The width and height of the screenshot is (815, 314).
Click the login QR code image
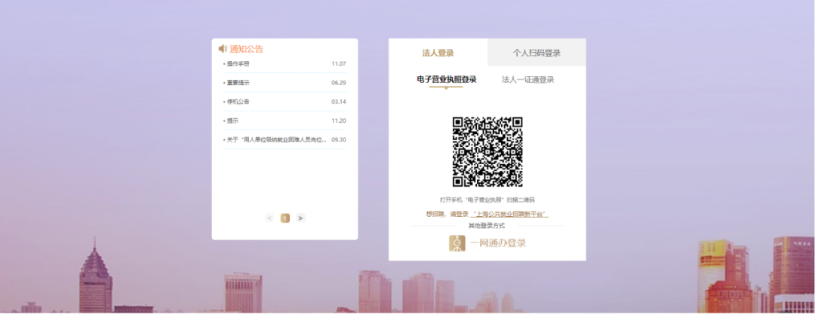[x=487, y=151]
